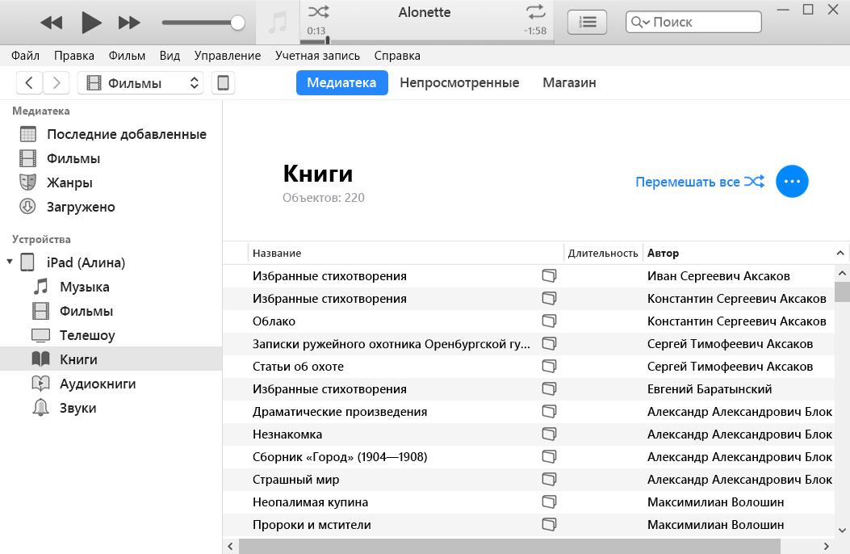Skip to the next track

[x=129, y=23]
